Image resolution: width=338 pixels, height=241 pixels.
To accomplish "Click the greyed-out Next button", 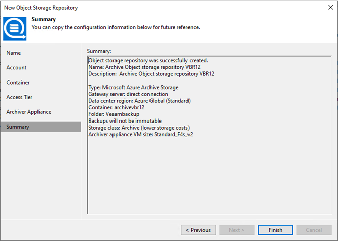I will (x=237, y=230).
